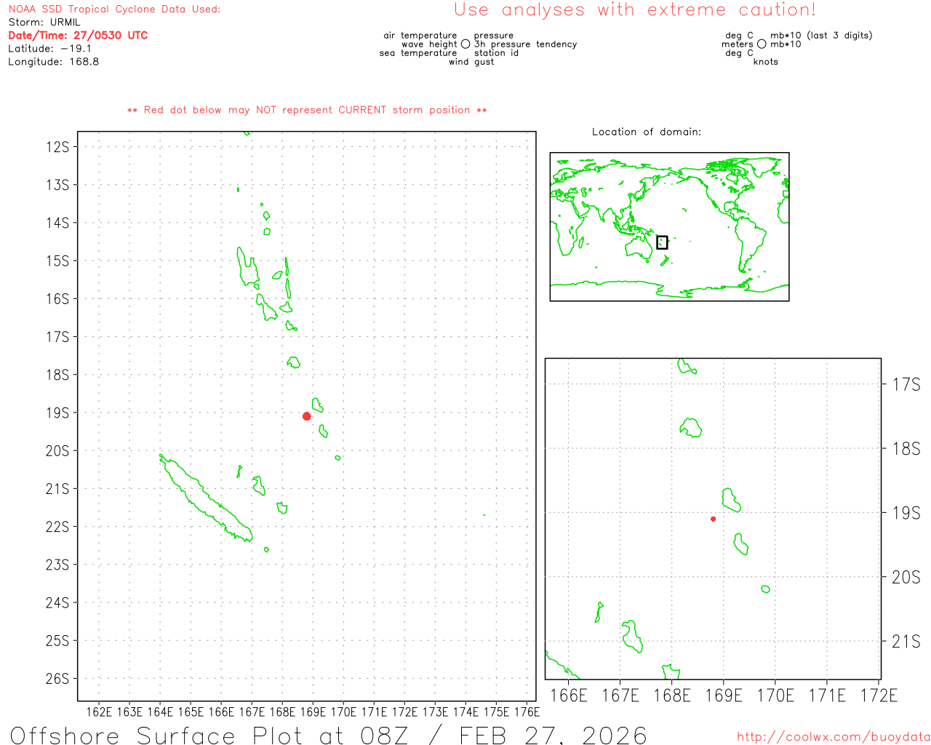Viewport: 931px width, 745px height.
Task: Click 'NOAA SSD Tropical Cyclone Data Used:' heading
Action: [114, 9]
